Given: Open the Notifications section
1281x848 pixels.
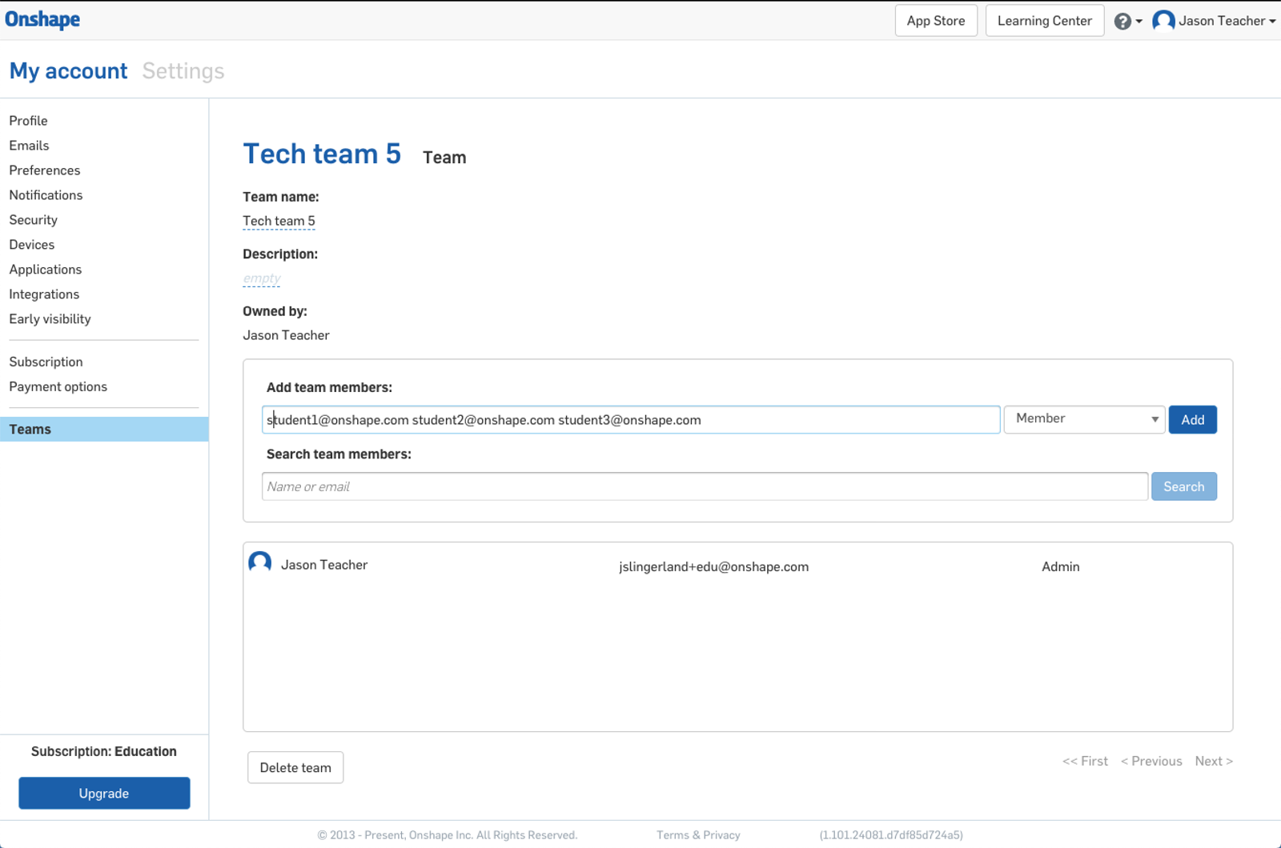Looking at the screenshot, I should (46, 195).
